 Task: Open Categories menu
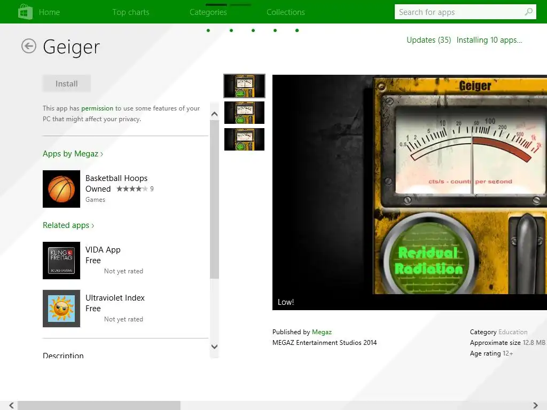coord(208,12)
